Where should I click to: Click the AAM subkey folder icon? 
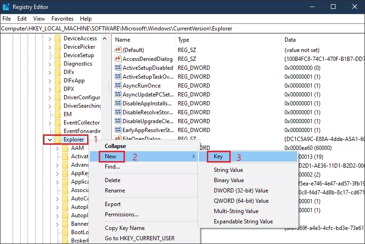65,148
